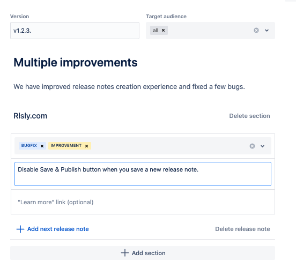Click into the release note description text box

(143, 174)
